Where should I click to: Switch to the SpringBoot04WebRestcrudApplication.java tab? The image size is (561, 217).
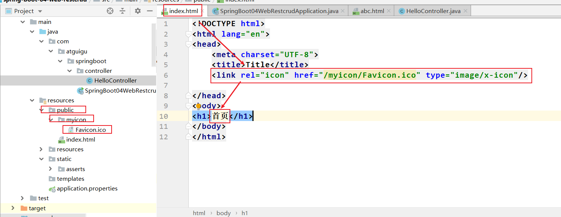pos(279,11)
